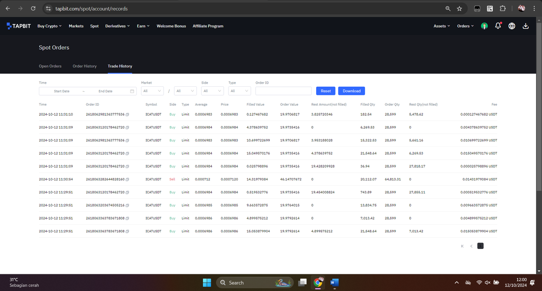Expand the Derivatives menu

pos(117,26)
